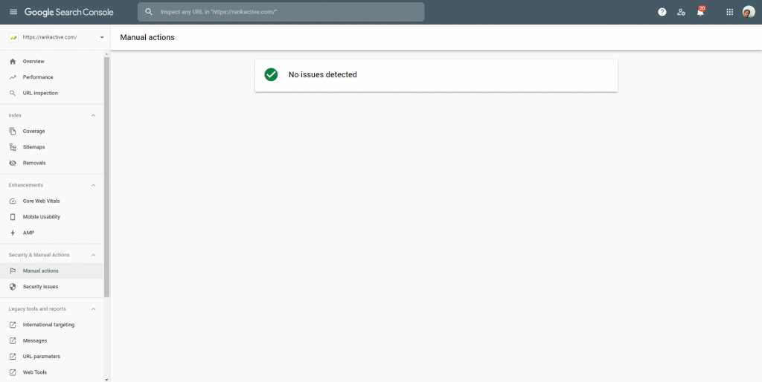
Task: Click the search magnifier icon in URL bar
Action: click(149, 12)
